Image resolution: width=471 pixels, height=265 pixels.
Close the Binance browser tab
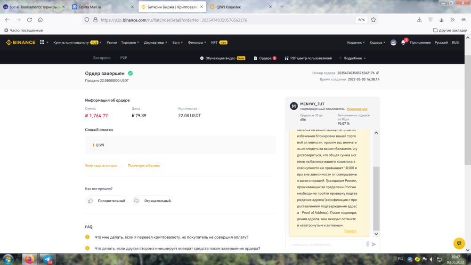click(202, 7)
